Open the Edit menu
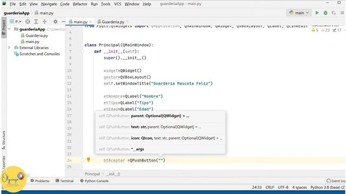 pos(23,4)
